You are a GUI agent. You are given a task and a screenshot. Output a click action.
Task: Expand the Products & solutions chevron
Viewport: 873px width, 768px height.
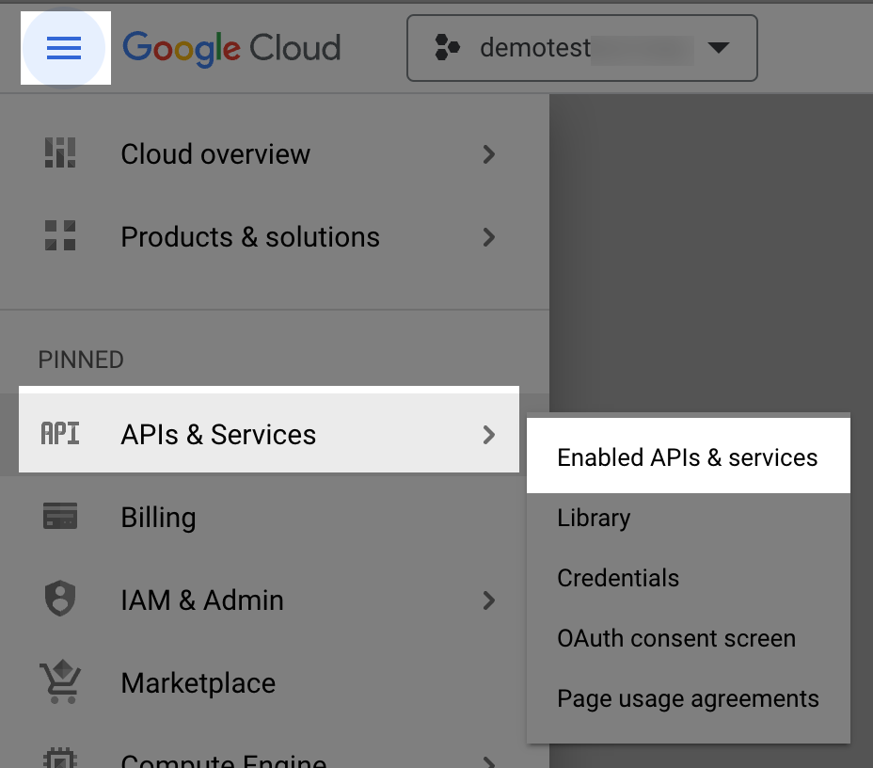pos(488,236)
